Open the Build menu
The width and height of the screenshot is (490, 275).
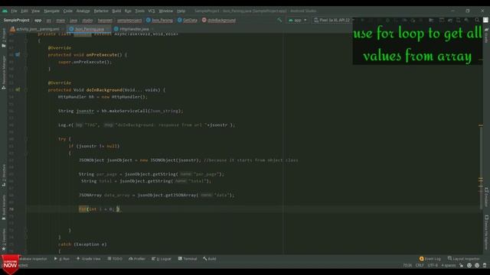(116, 11)
